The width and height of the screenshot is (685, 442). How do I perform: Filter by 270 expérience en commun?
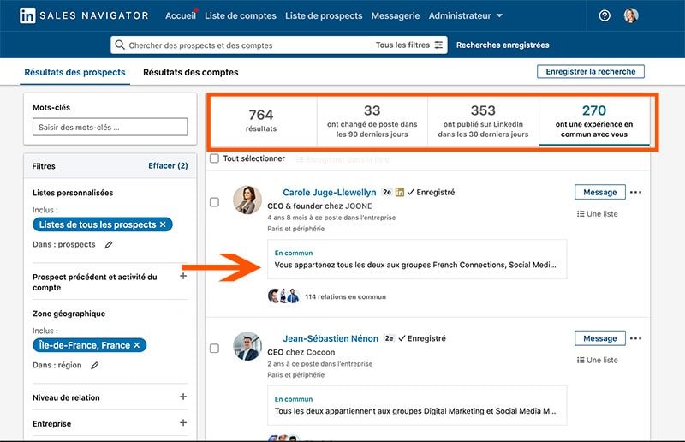point(594,121)
